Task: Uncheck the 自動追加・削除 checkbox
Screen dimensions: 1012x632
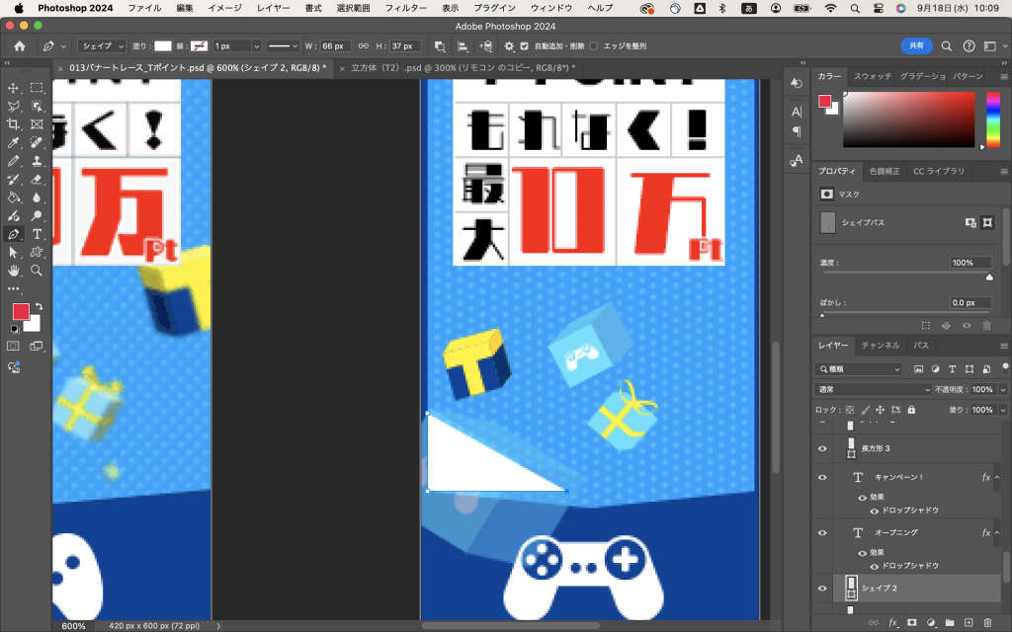Action: point(525,46)
